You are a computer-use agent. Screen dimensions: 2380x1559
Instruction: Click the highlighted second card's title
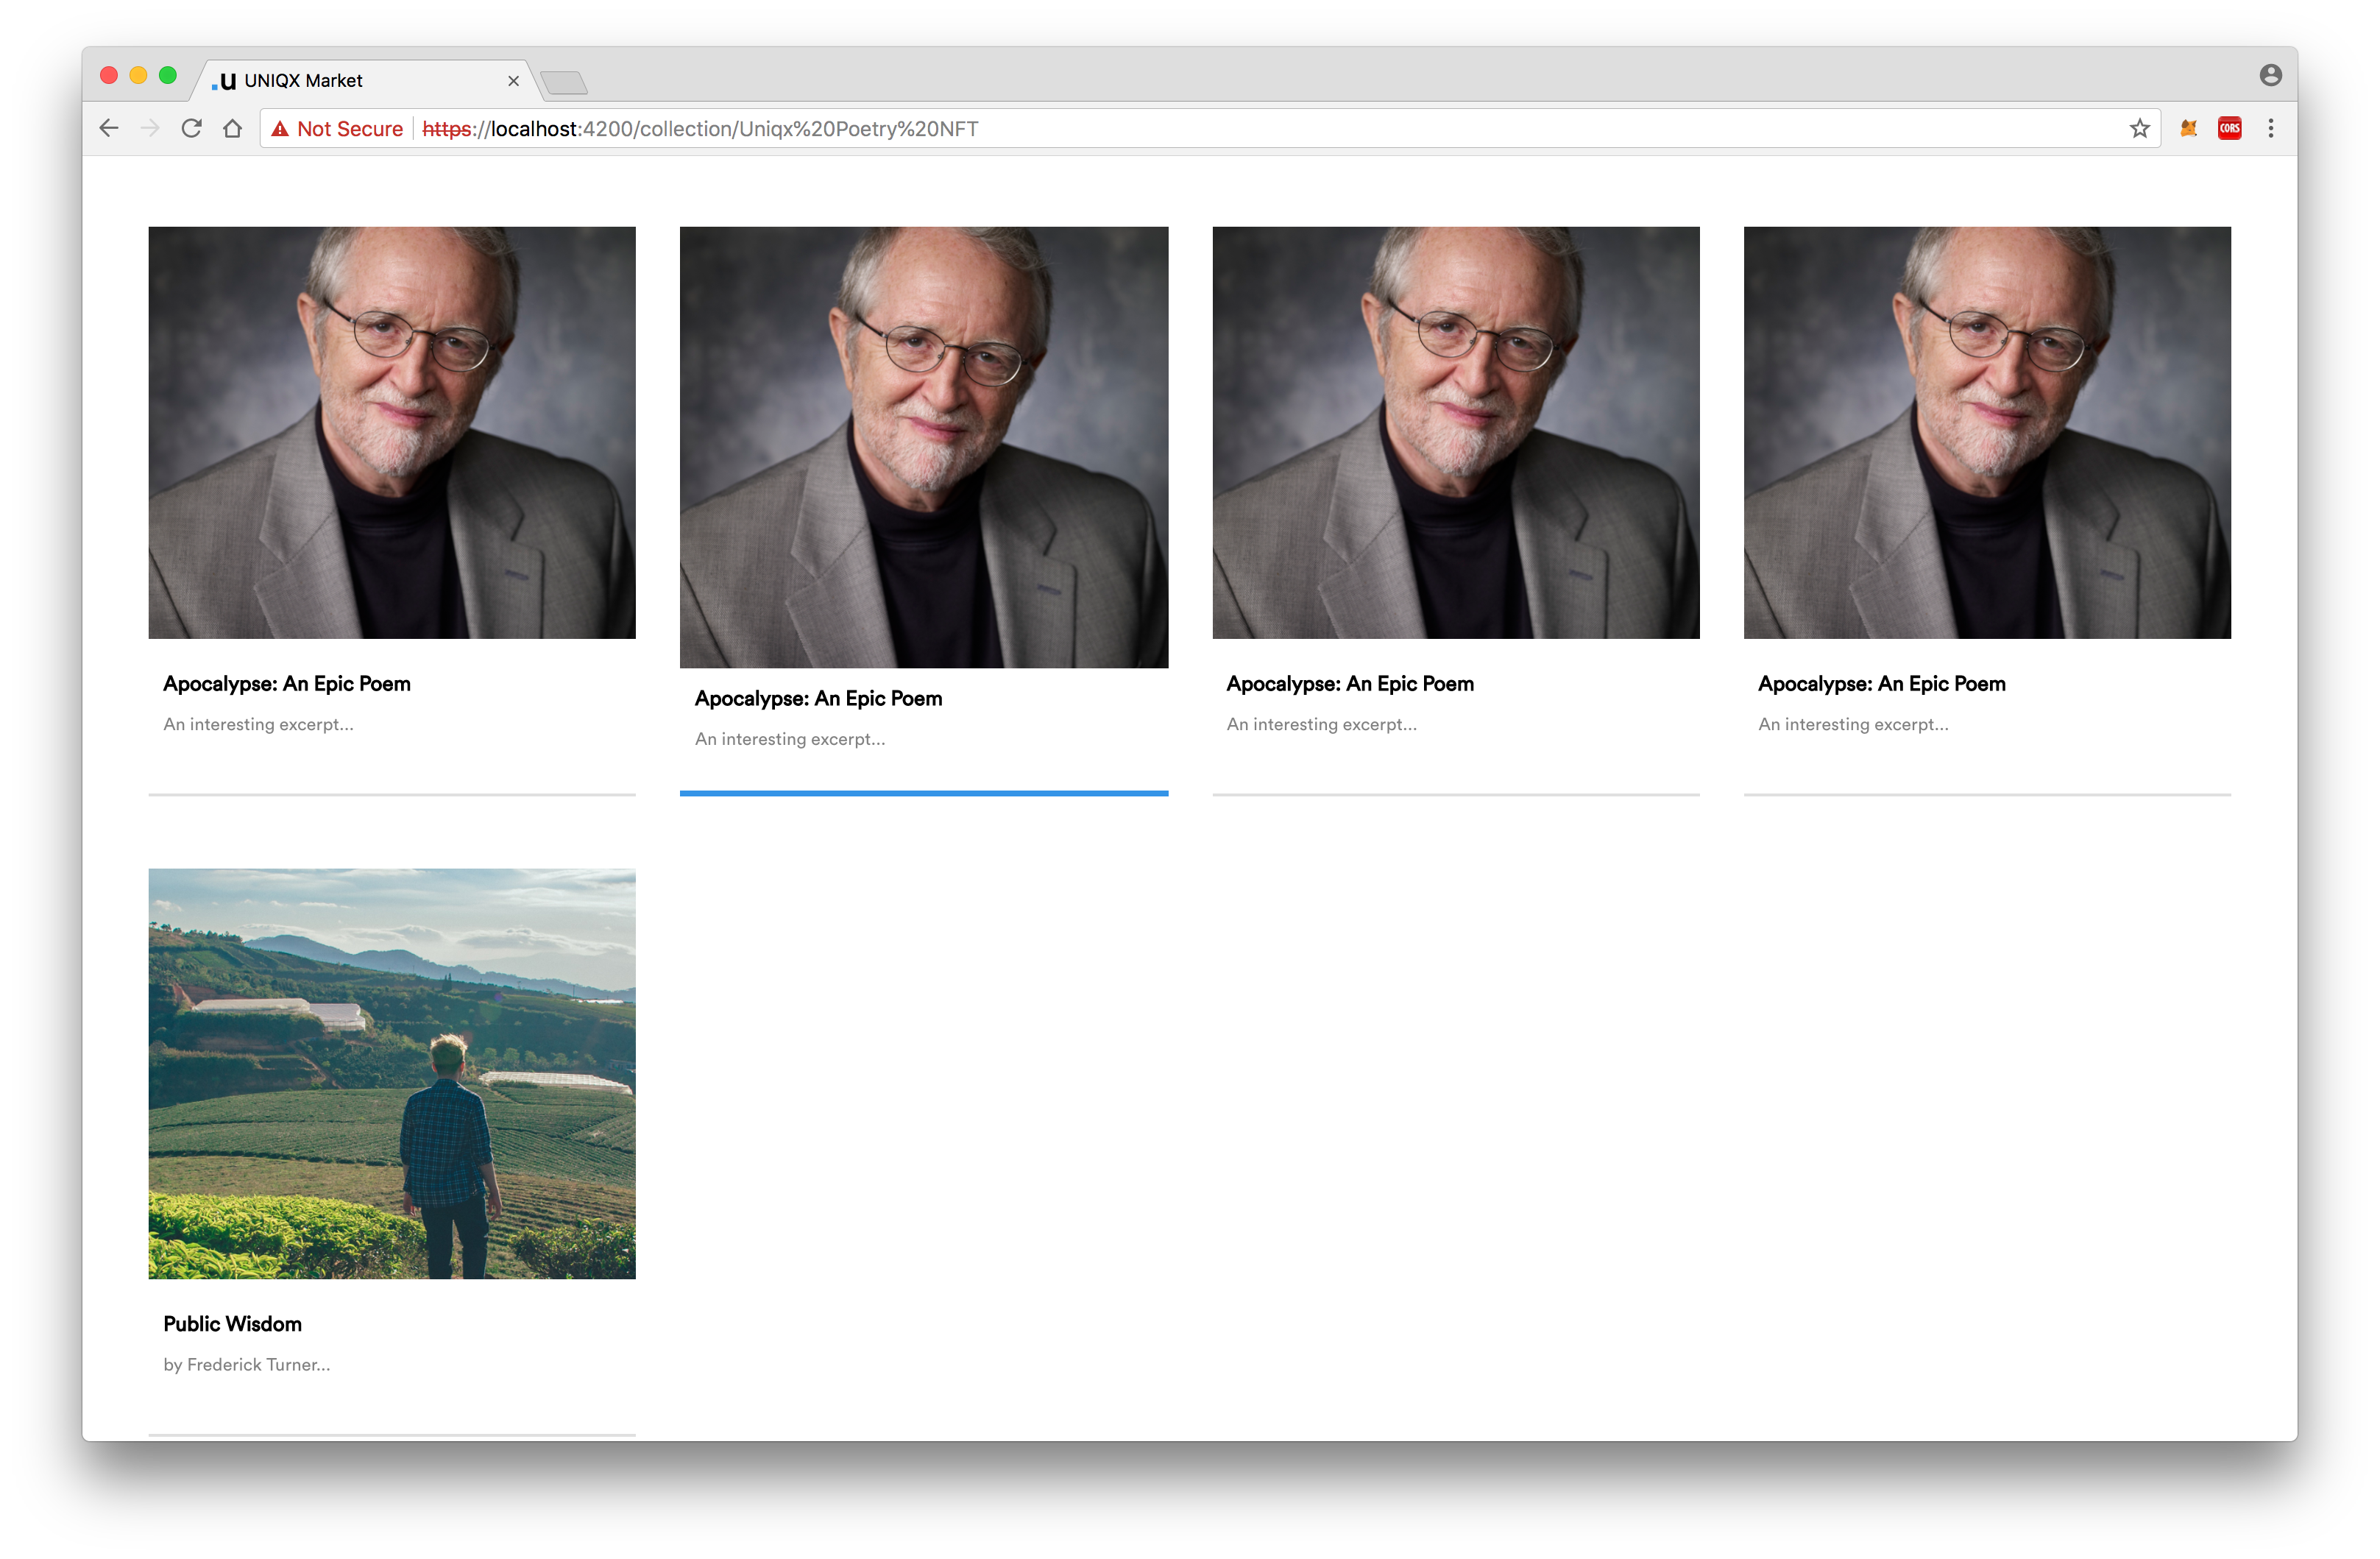(818, 699)
